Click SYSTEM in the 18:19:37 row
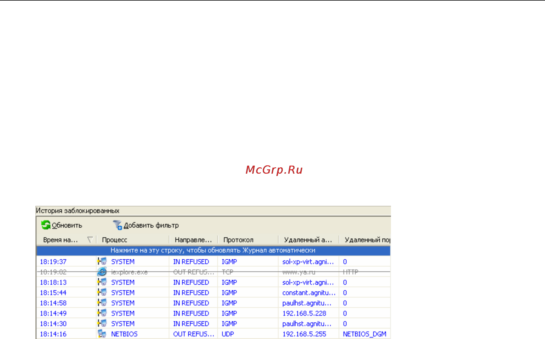Screen dimensions: 545x339 click(x=123, y=262)
